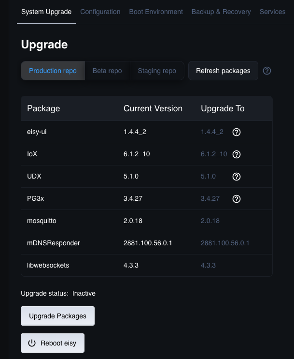Image resolution: width=294 pixels, height=359 pixels.
Task: Click UDX upgrade-to version 5.1.0
Action: pyautogui.click(x=208, y=176)
